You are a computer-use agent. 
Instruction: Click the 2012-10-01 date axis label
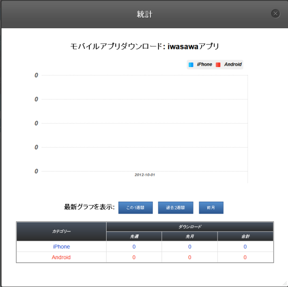[x=145, y=175]
